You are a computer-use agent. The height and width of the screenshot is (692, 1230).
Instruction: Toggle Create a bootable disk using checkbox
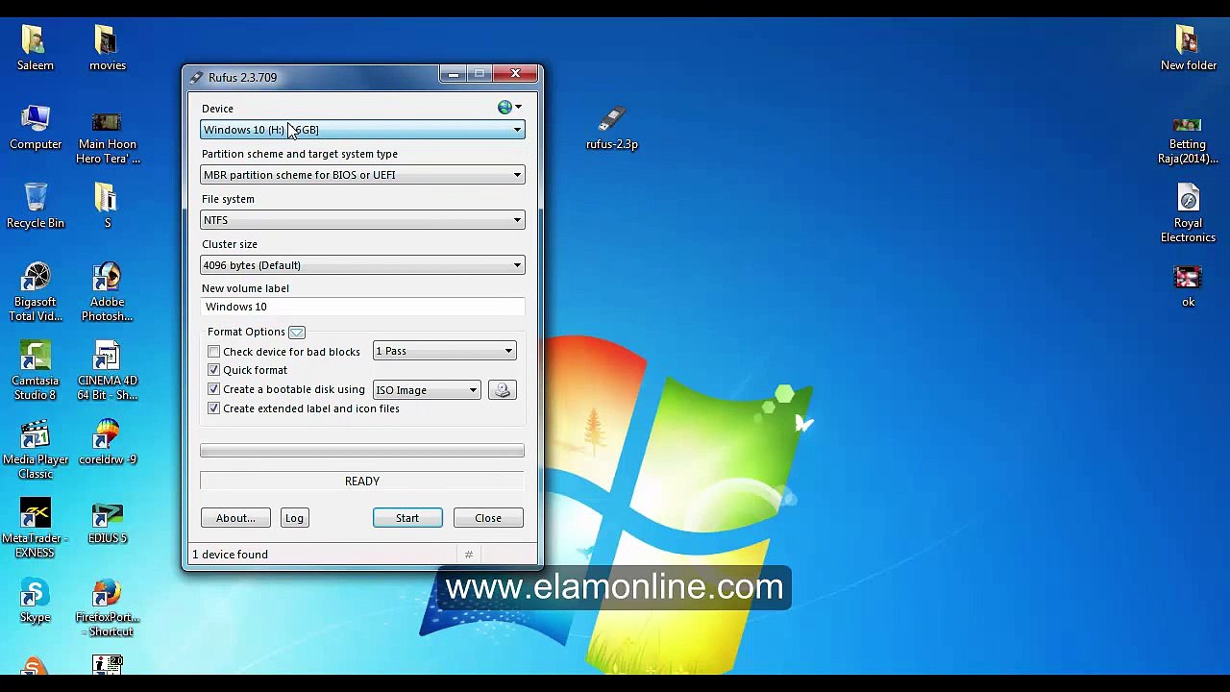click(x=214, y=389)
